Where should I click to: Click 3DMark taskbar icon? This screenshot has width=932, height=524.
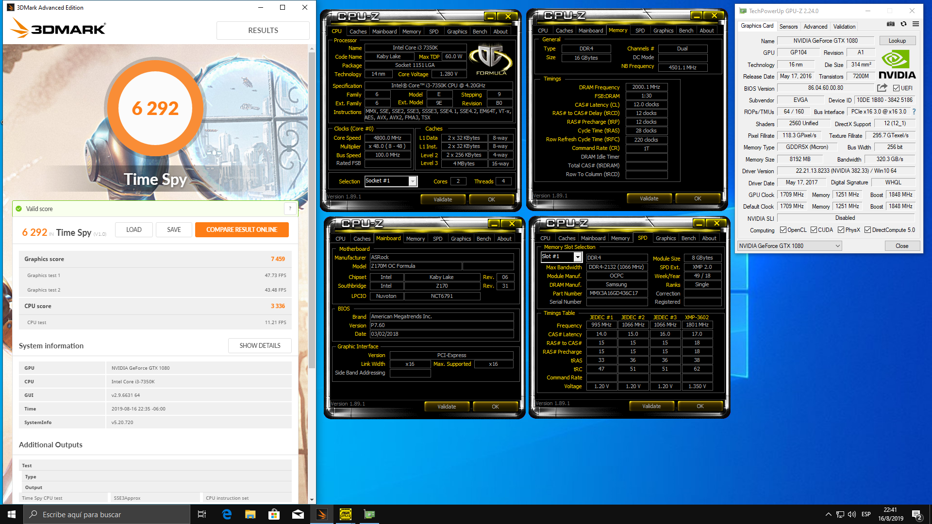[x=321, y=514]
